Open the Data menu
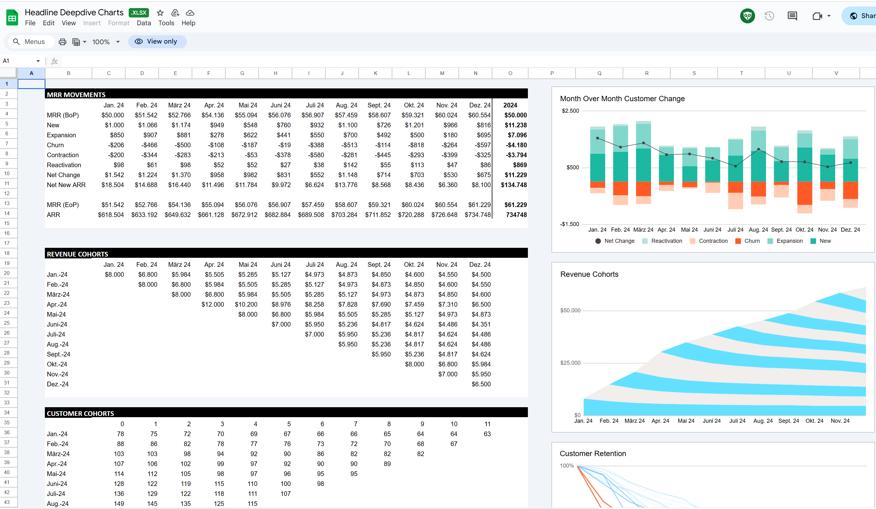 click(144, 23)
